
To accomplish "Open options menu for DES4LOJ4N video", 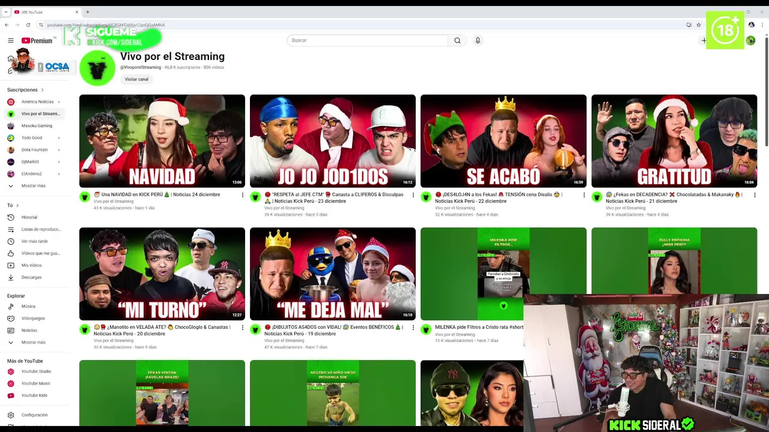I will pos(584,195).
